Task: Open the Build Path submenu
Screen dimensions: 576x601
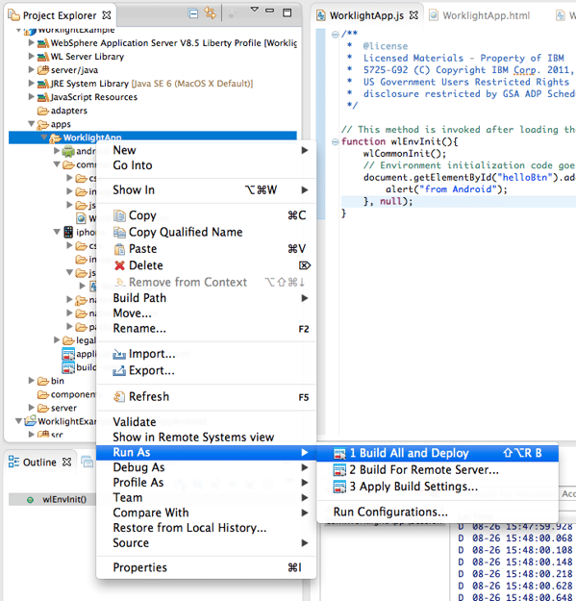Action: [x=206, y=298]
